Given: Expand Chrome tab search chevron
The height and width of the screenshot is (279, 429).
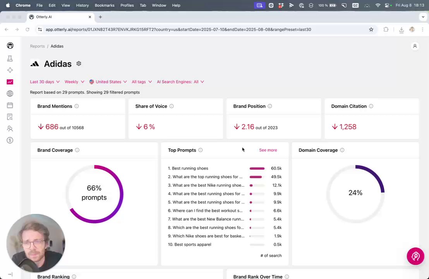Looking at the screenshot, I should [423, 17].
